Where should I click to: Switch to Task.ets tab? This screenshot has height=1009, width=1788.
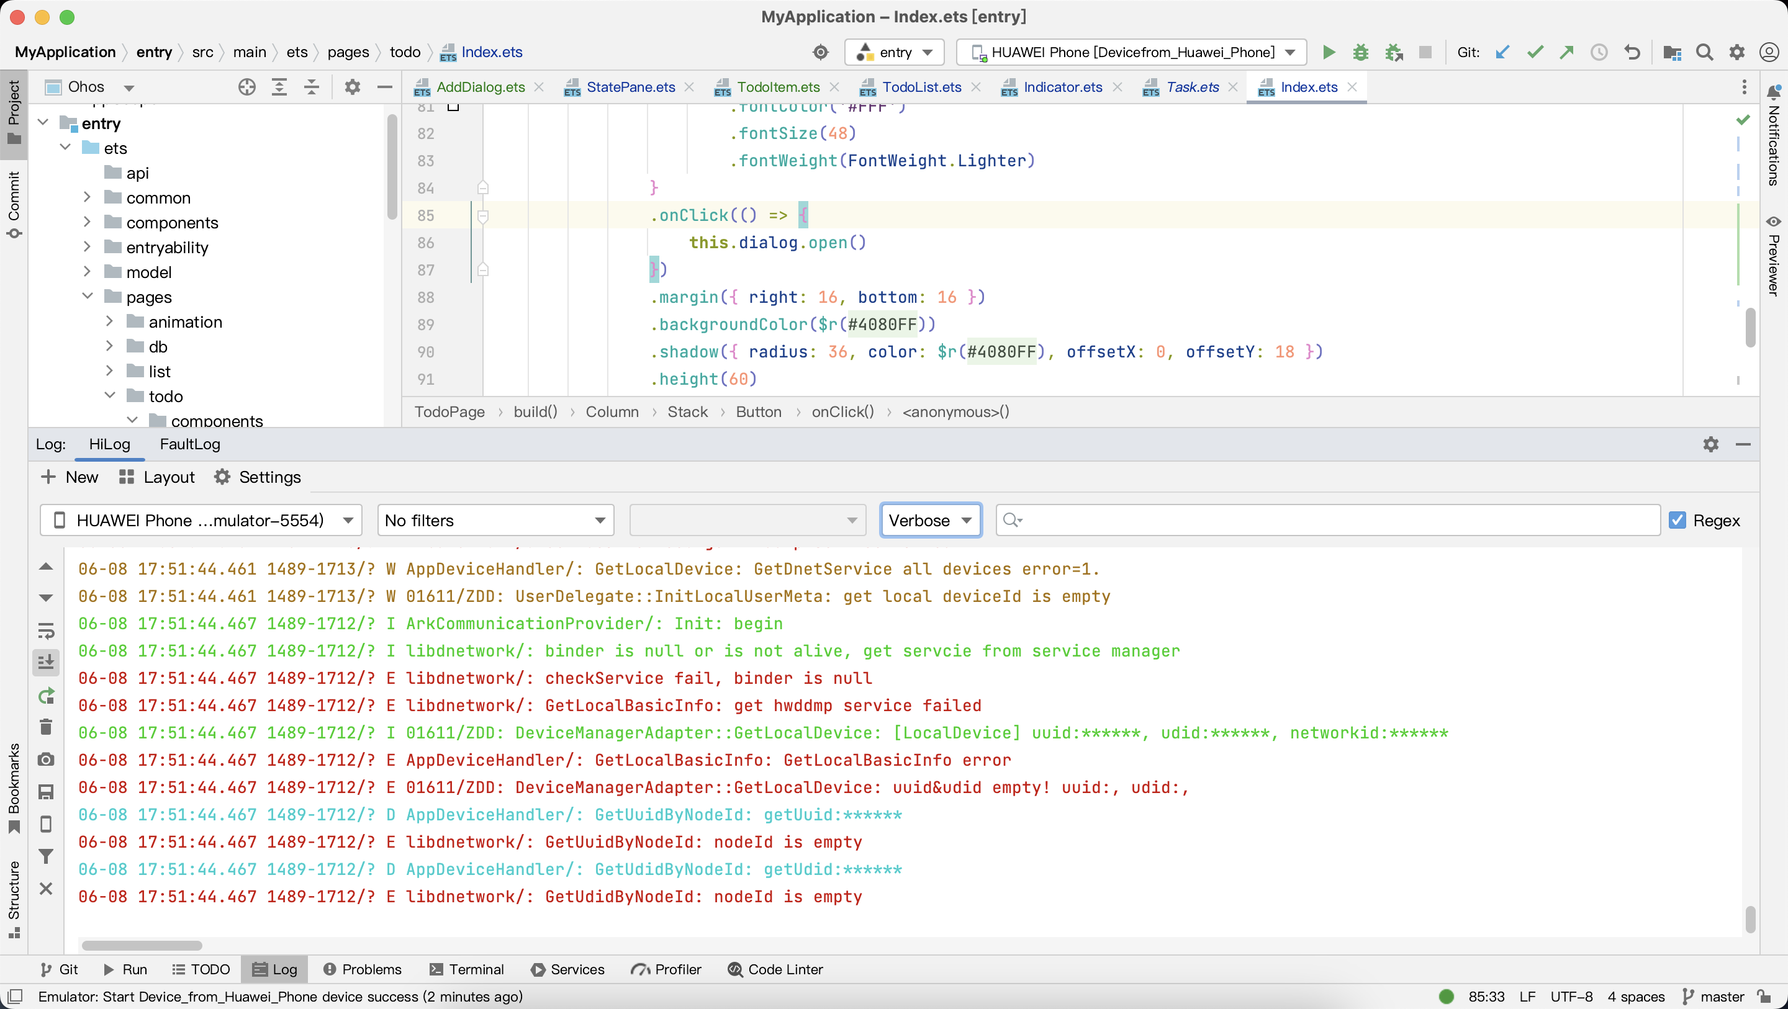(x=1192, y=87)
